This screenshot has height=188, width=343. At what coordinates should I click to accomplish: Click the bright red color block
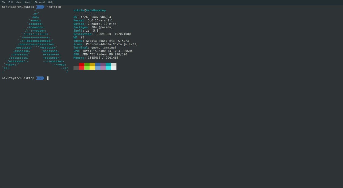[81, 68]
